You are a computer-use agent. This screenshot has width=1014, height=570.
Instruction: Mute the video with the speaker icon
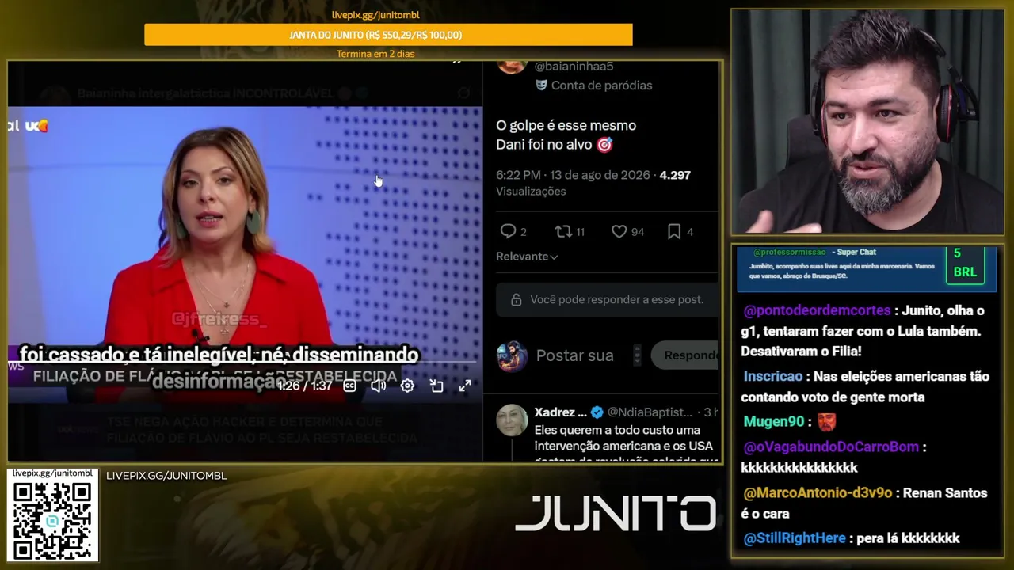(x=378, y=386)
